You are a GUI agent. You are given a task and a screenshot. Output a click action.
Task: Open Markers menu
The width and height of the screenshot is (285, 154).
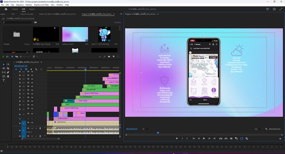point(29,5)
